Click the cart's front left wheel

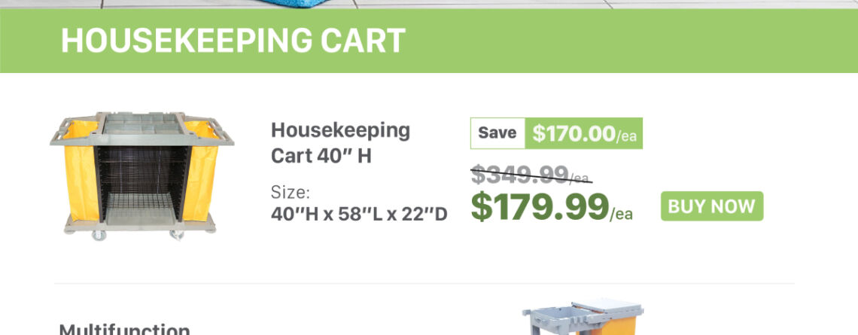click(x=98, y=236)
